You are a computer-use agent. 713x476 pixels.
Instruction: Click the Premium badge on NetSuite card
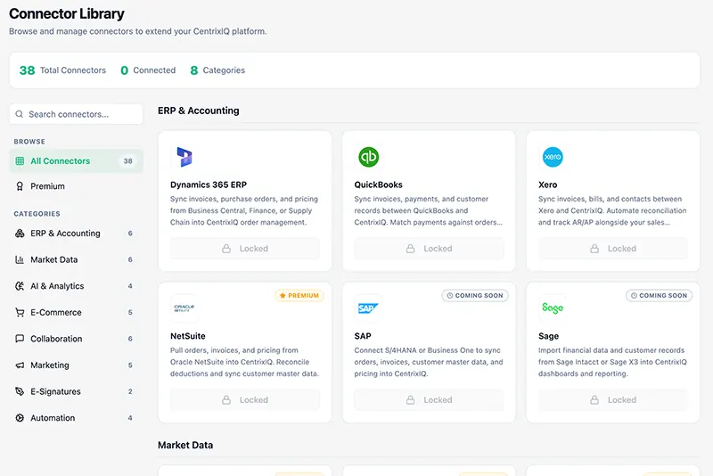[x=299, y=296]
